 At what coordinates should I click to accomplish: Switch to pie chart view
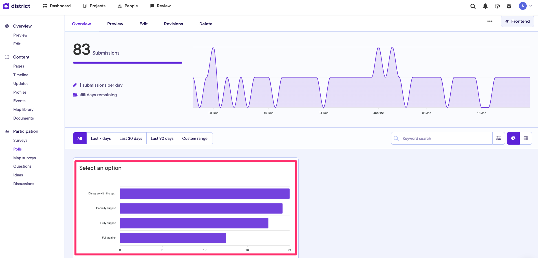coord(513,138)
